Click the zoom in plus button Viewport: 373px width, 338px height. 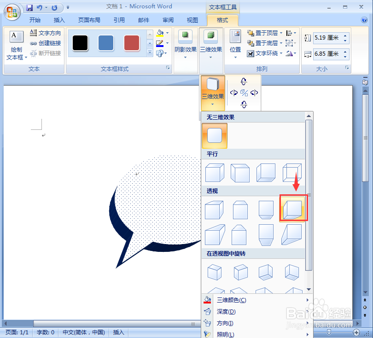(x=356, y=332)
